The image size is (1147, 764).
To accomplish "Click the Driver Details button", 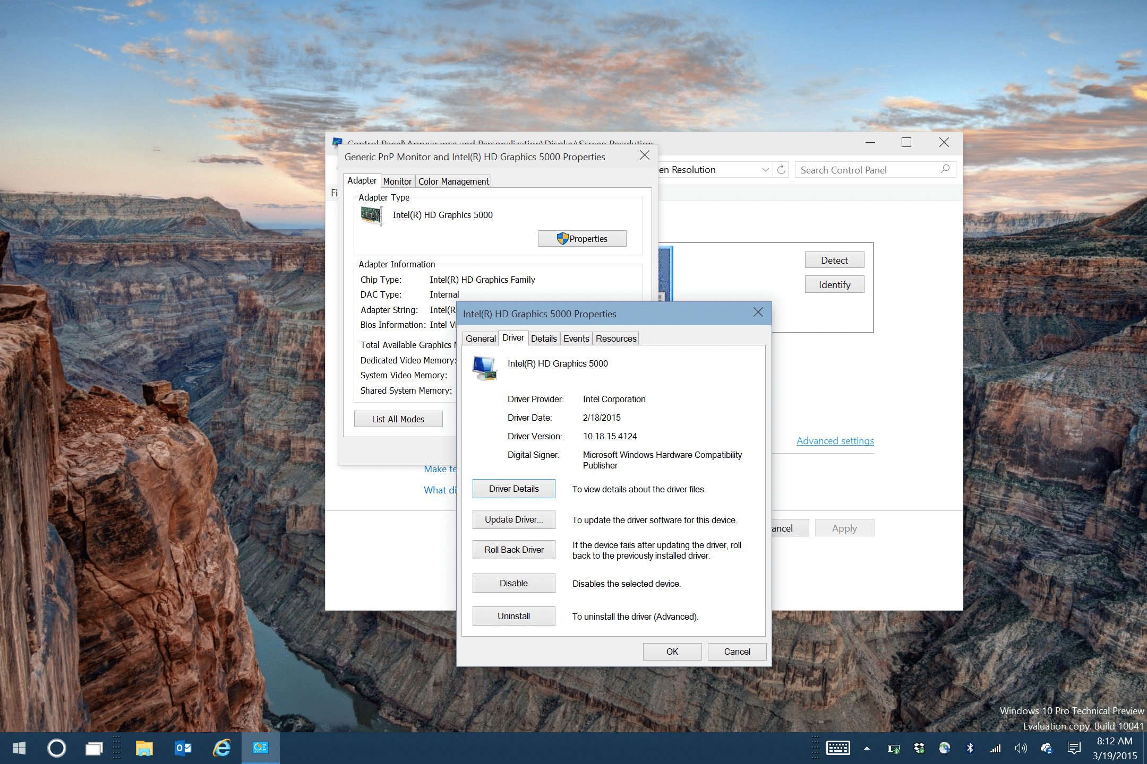I will [x=513, y=489].
